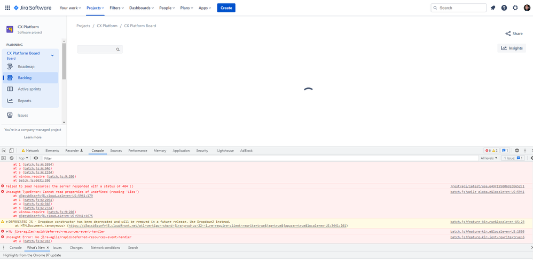Screen dimensions: 533x260
Task: Click the errors and warnings counter badge
Action: point(491,150)
